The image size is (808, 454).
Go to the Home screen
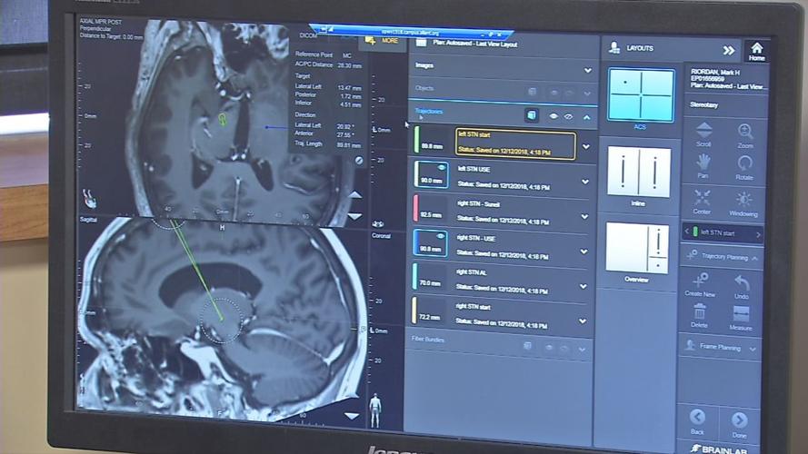756,52
